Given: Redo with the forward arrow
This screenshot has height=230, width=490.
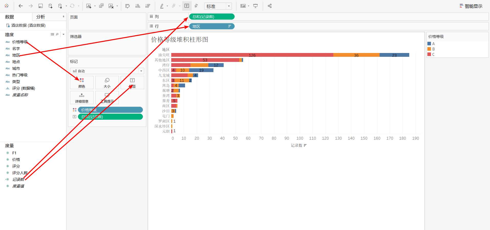Looking at the screenshot, I should pyautogui.click(x=31, y=6).
